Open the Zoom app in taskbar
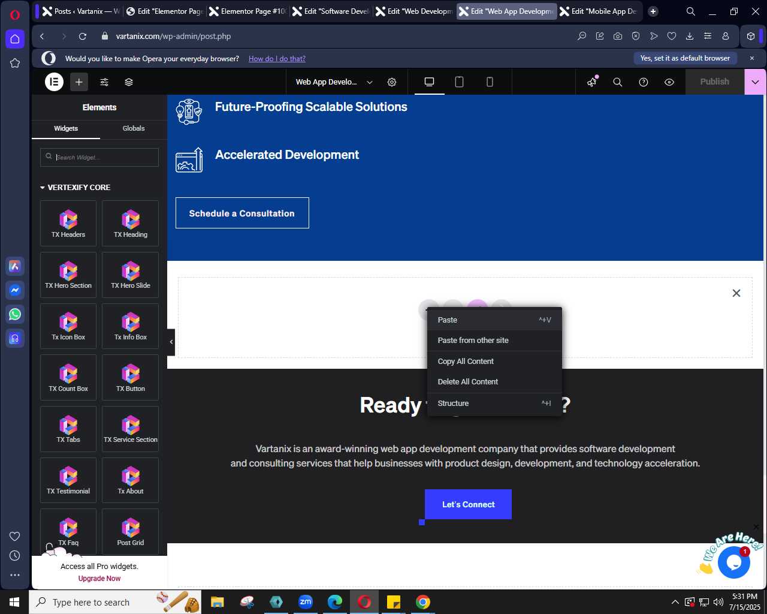 [306, 602]
